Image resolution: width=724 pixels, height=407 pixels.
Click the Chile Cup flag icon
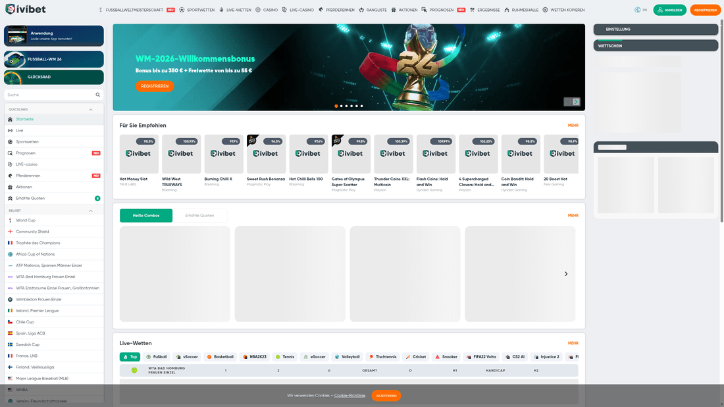coord(10,322)
